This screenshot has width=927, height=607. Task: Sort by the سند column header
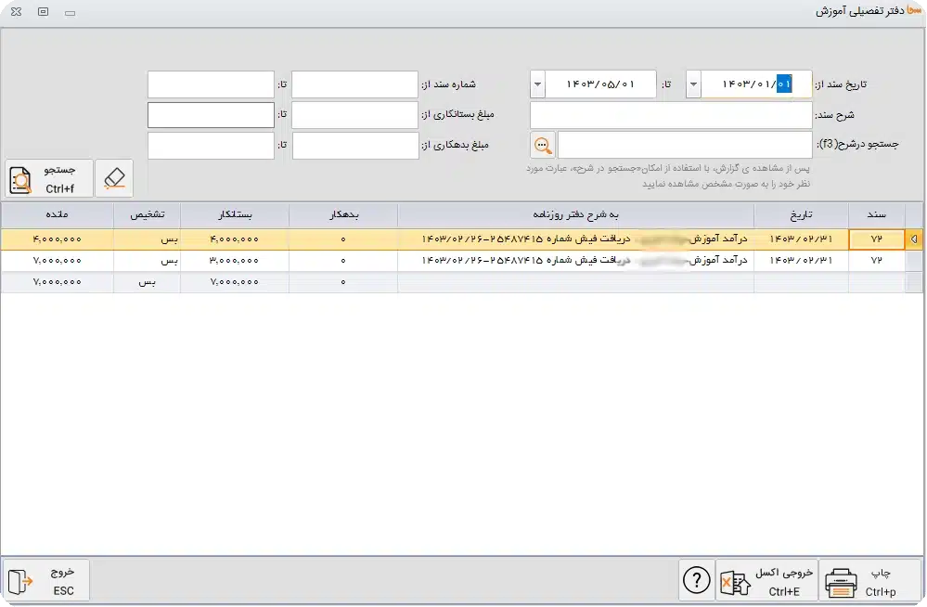click(x=876, y=214)
